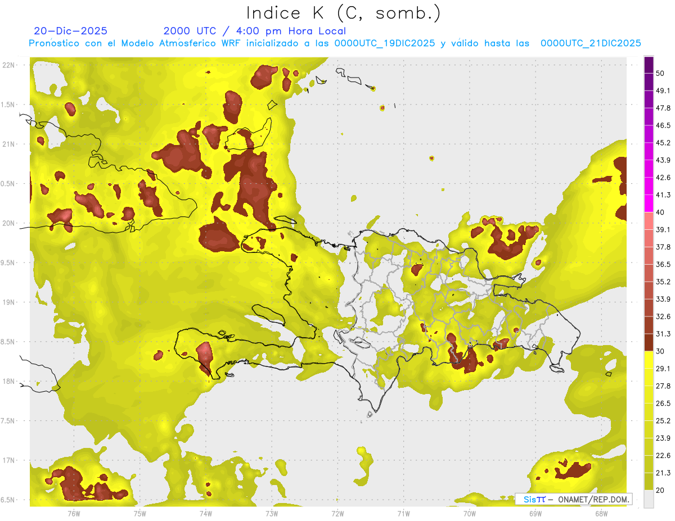The width and height of the screenshot is (675, 521).
Task: Click the "36.5" colorbar label
Action: [663, 264]
